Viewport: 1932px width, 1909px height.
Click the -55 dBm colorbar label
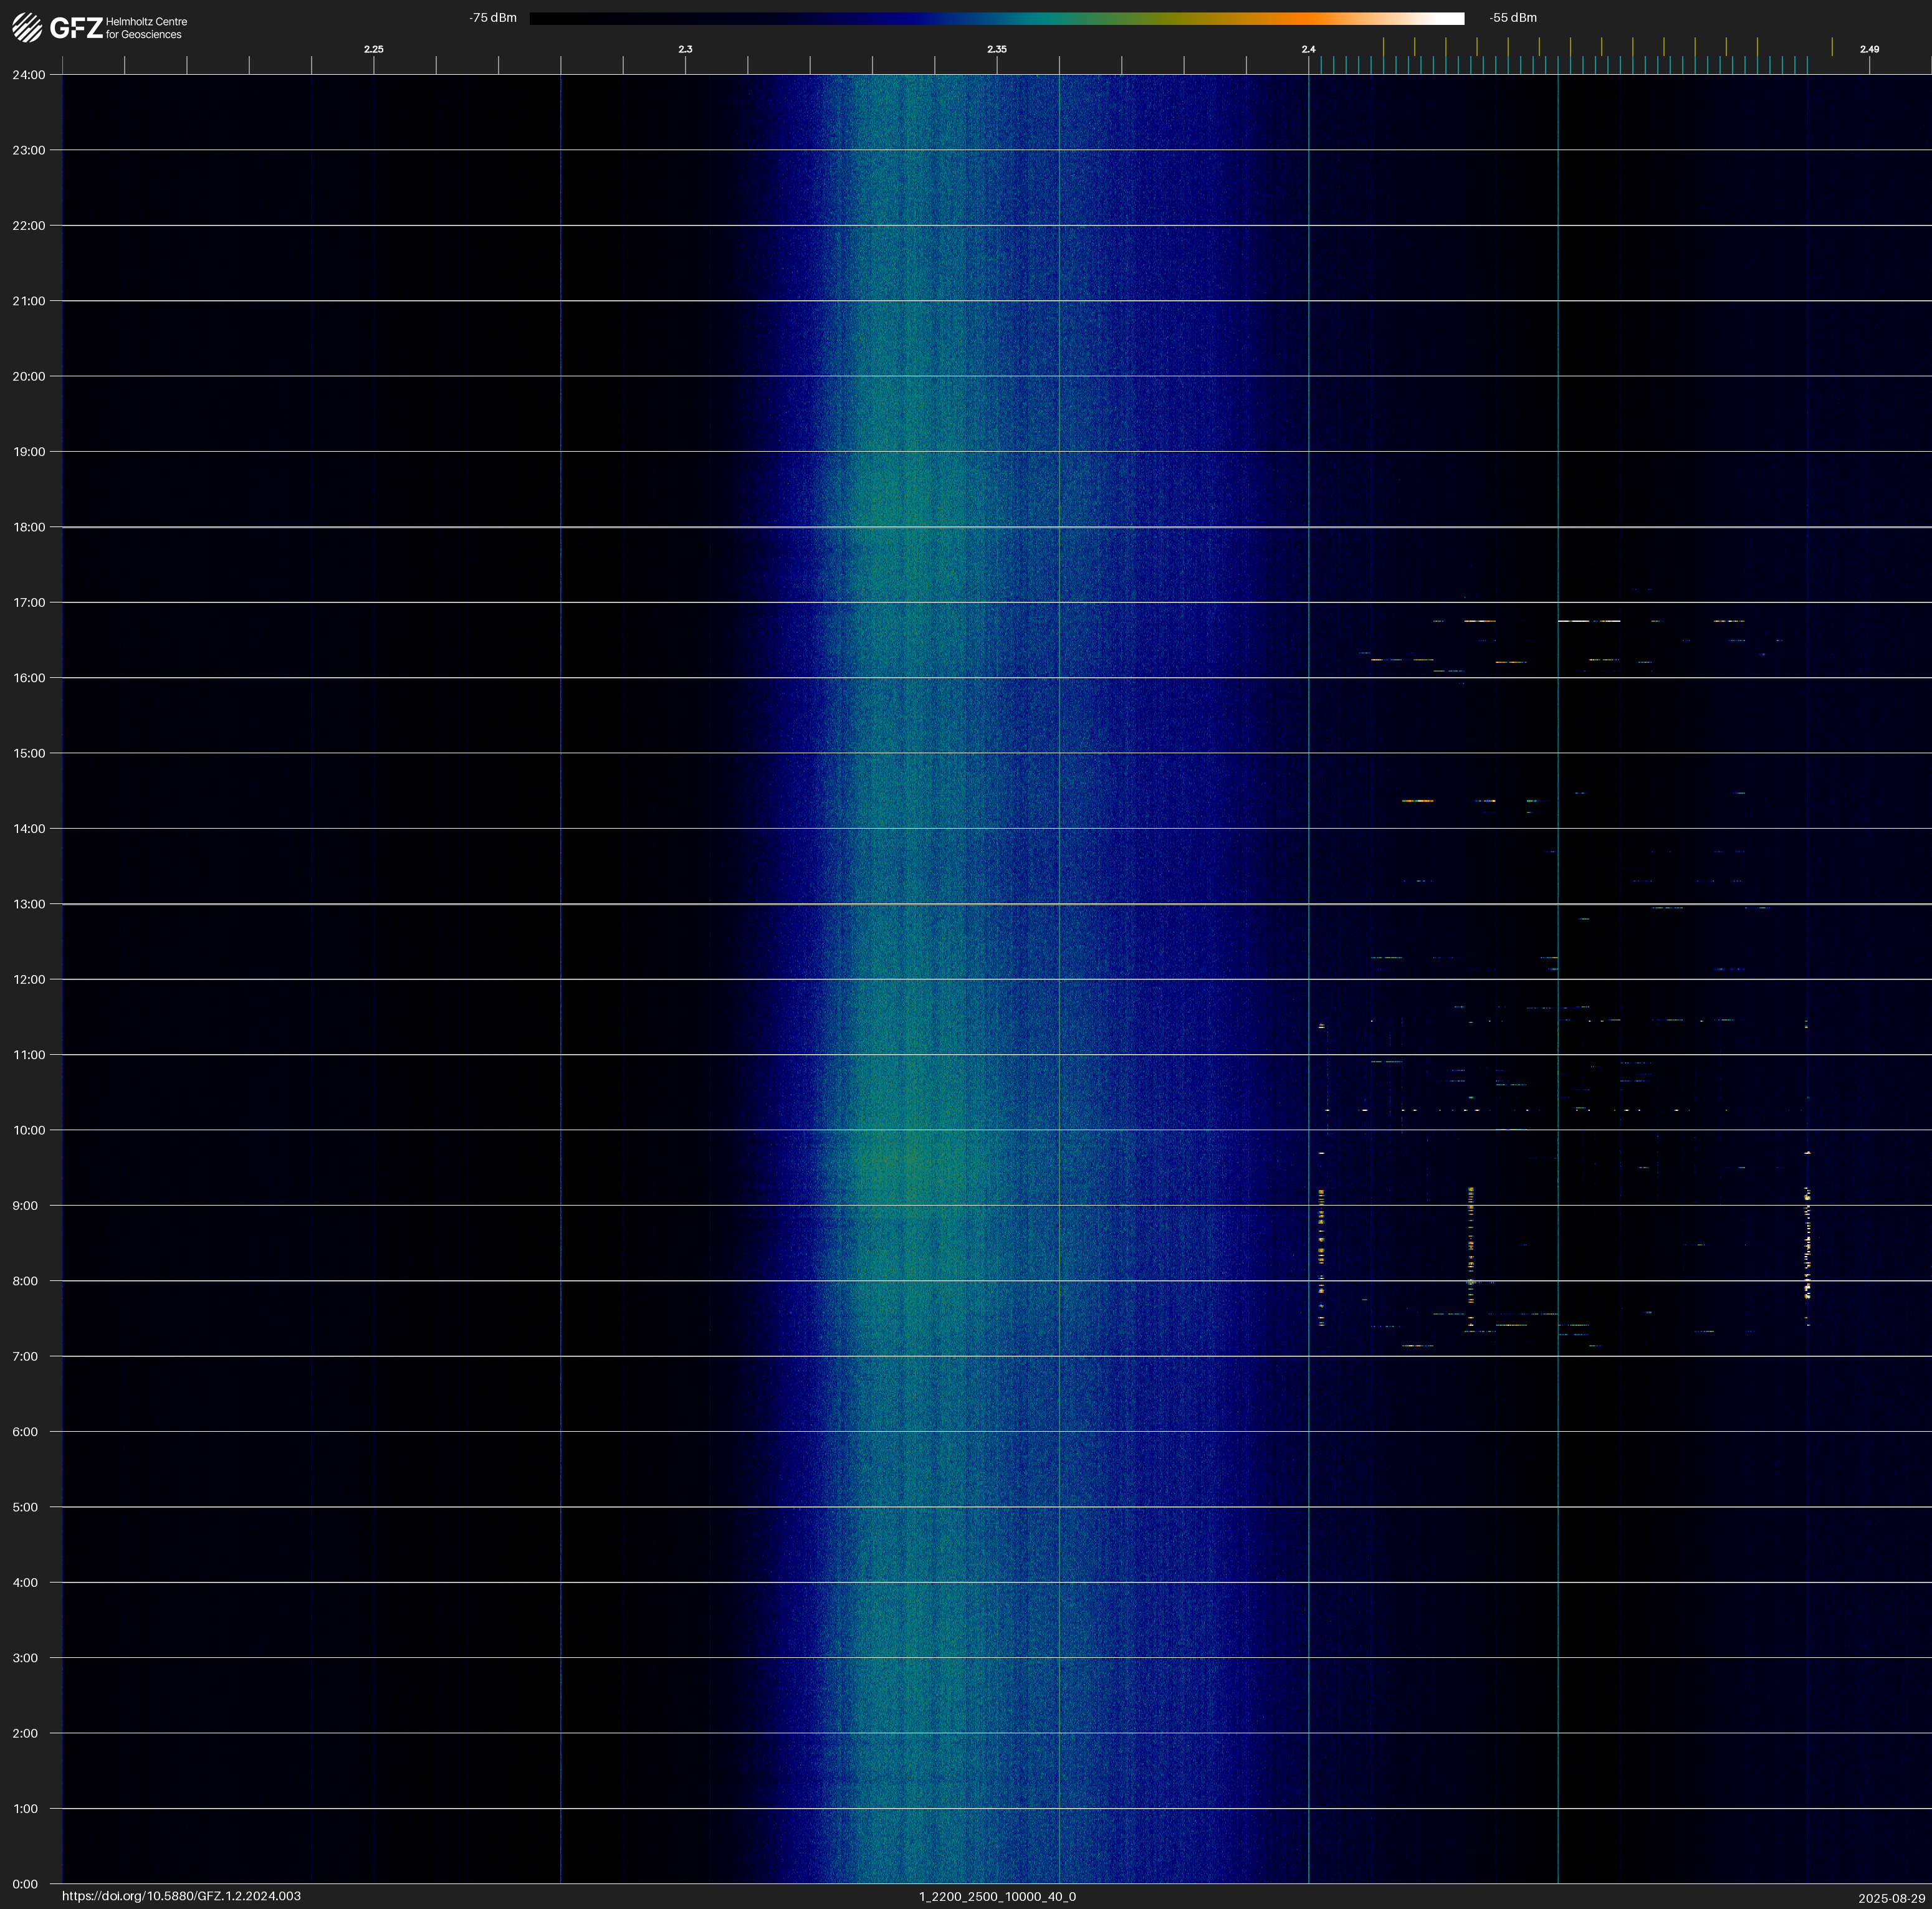click(1513, 18)
